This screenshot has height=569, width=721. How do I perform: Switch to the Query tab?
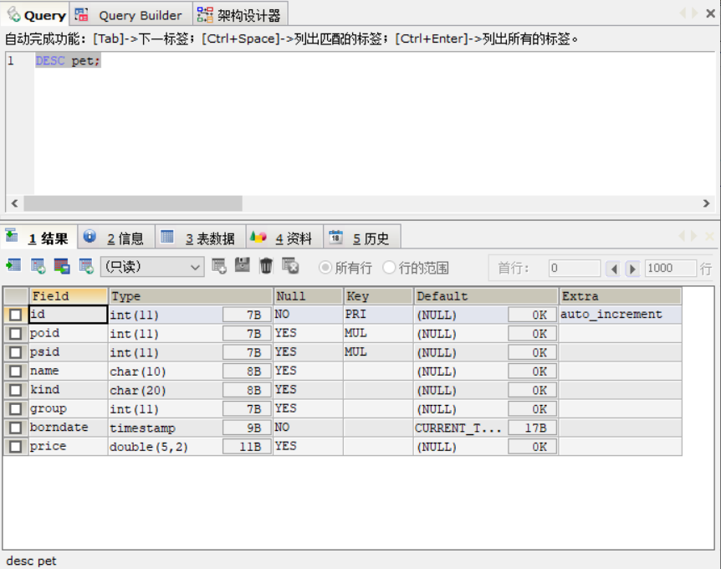[36, 15]
